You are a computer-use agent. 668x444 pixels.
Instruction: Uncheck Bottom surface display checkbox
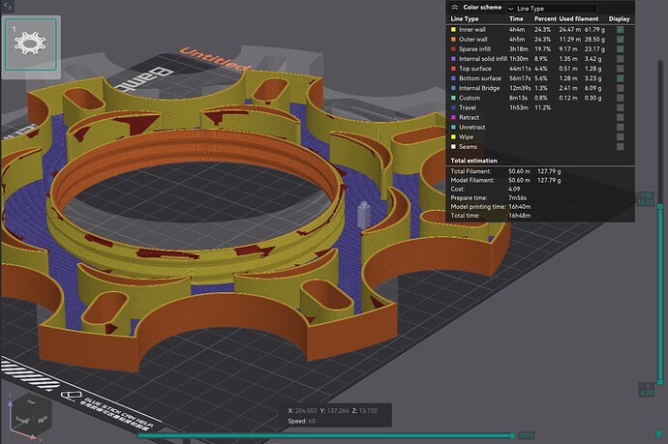621,78
